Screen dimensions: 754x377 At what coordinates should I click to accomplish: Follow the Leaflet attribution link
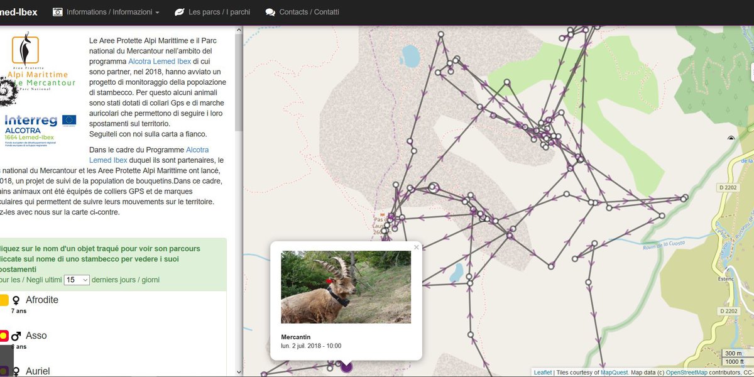click(542, 373)
